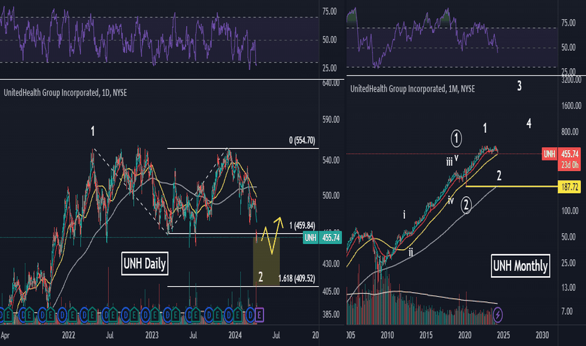586x346 pixels.
Task: Click the 540.00 value on daily price scale
Action: click(x=331, y=160)
